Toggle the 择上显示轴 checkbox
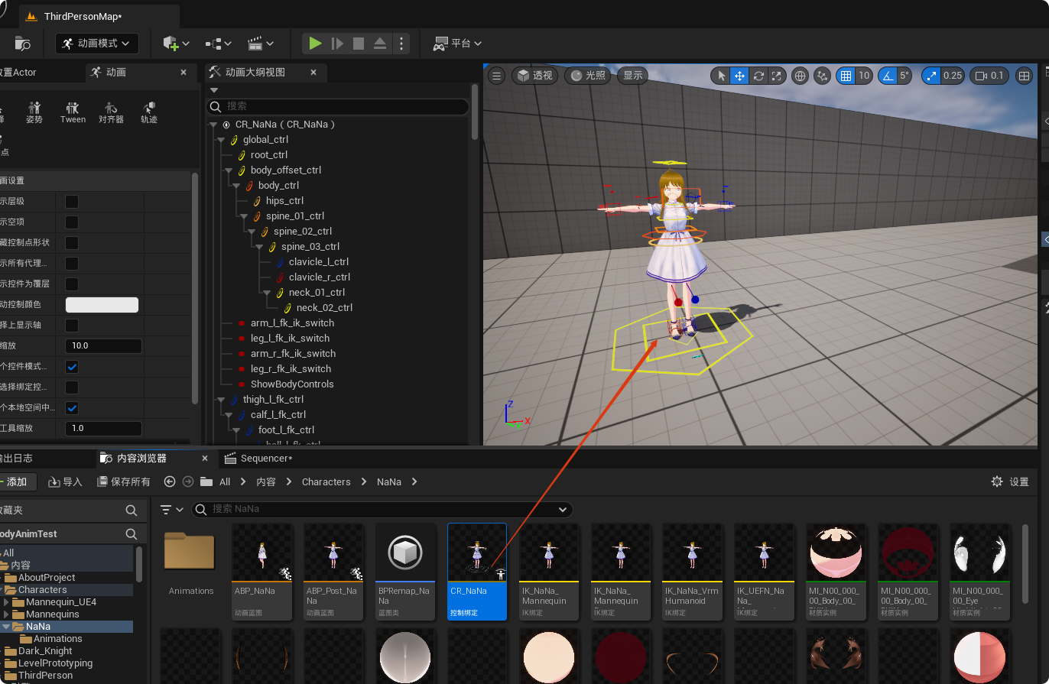 point(72,326)
